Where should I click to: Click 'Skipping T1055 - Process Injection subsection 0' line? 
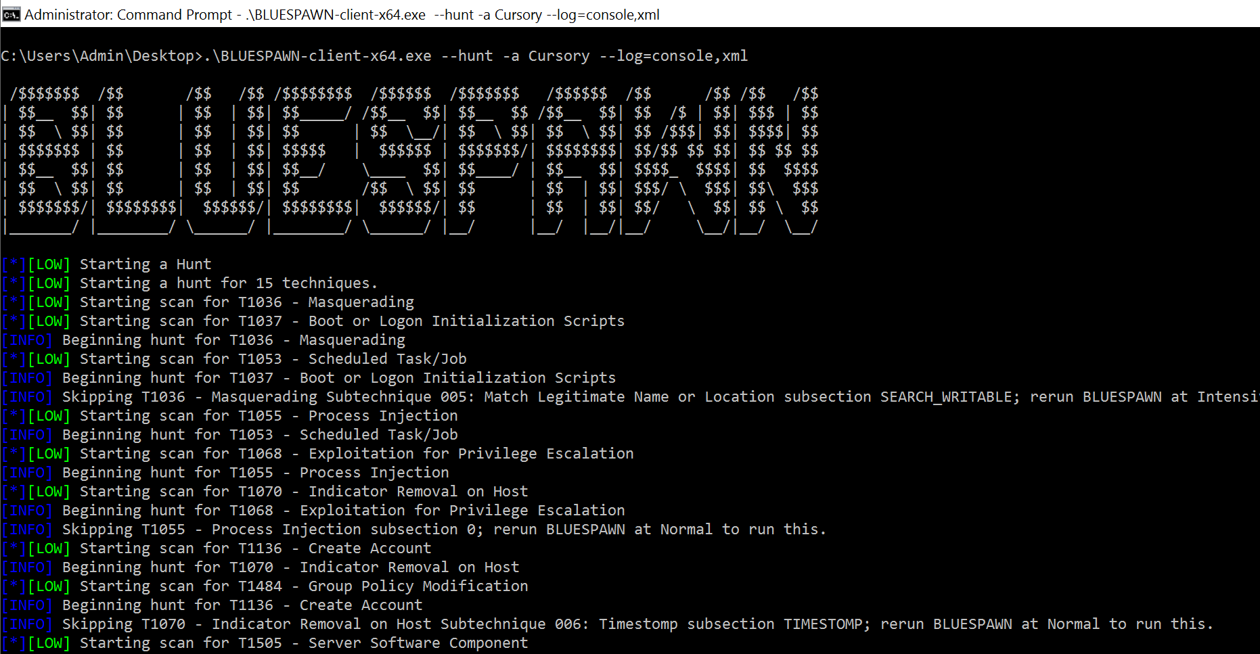pos(414,530)
